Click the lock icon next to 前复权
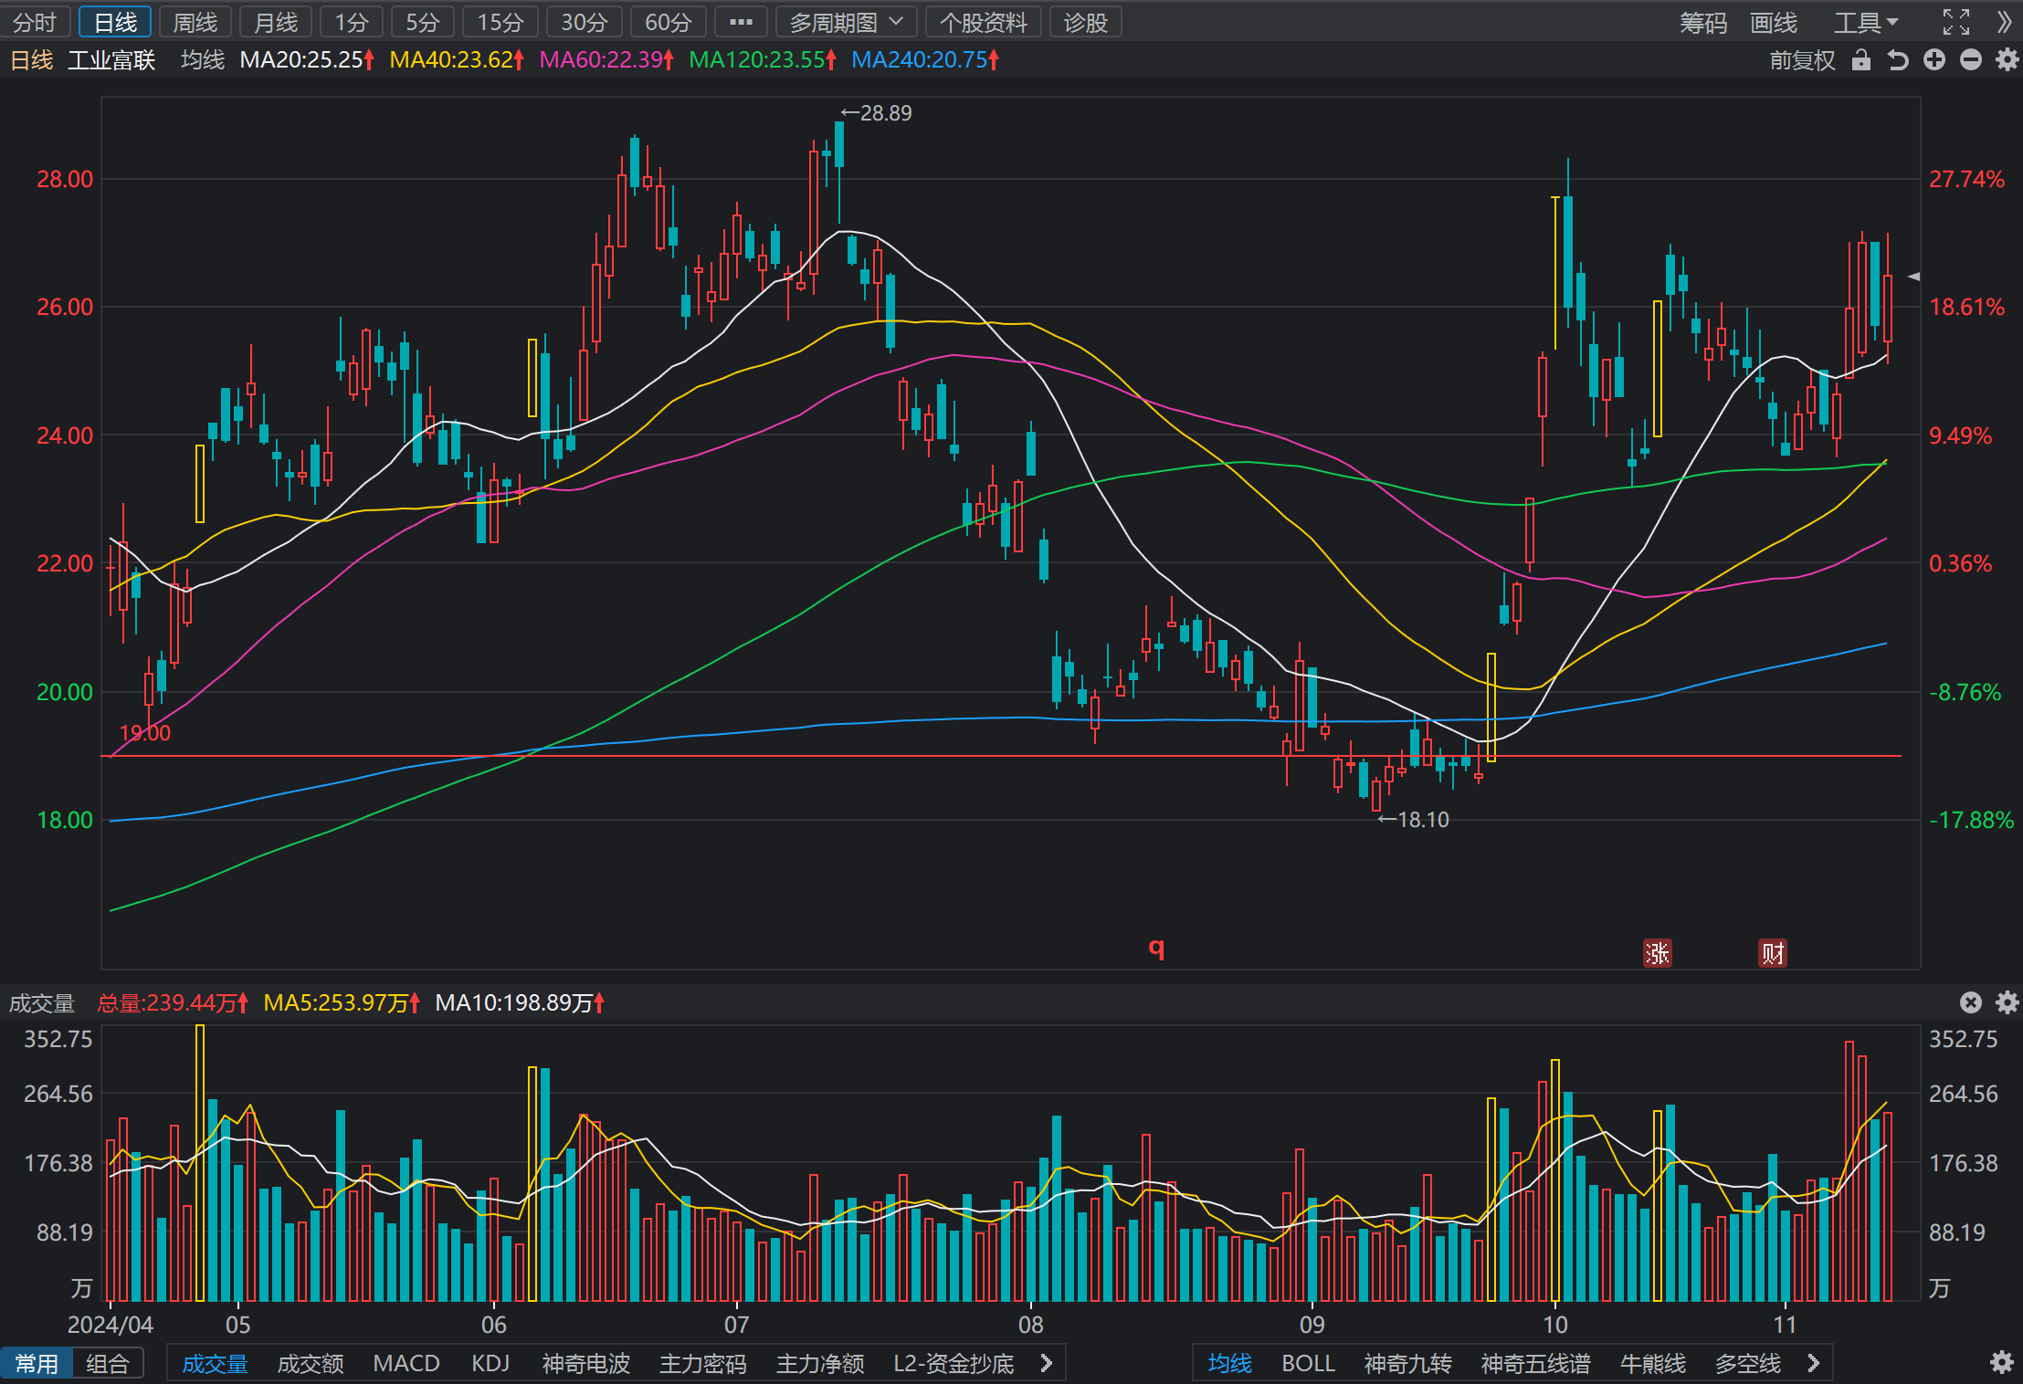The width and height of the screenshot is (2023, 1384). [1861, 60]
